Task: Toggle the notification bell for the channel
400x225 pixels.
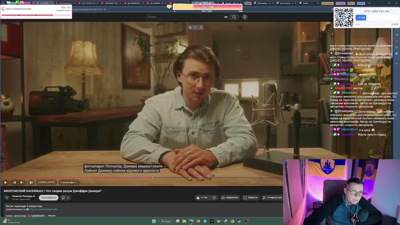Action: coord(63,197)
